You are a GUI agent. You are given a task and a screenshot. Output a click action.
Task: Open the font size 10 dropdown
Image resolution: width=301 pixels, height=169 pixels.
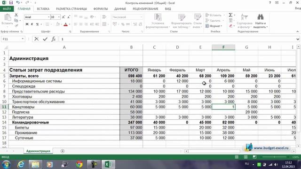coord(59,17)
